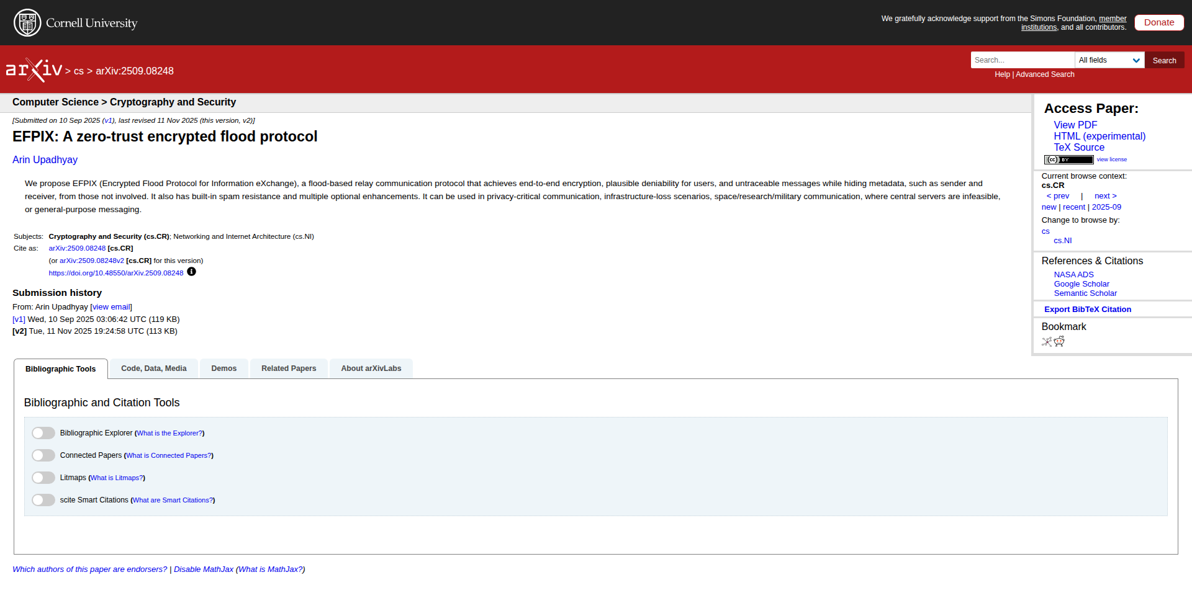The height and width of the screenshot is (616, 1192).
Task: Select the About arXivLabs tab
Action: pos(371,368)
